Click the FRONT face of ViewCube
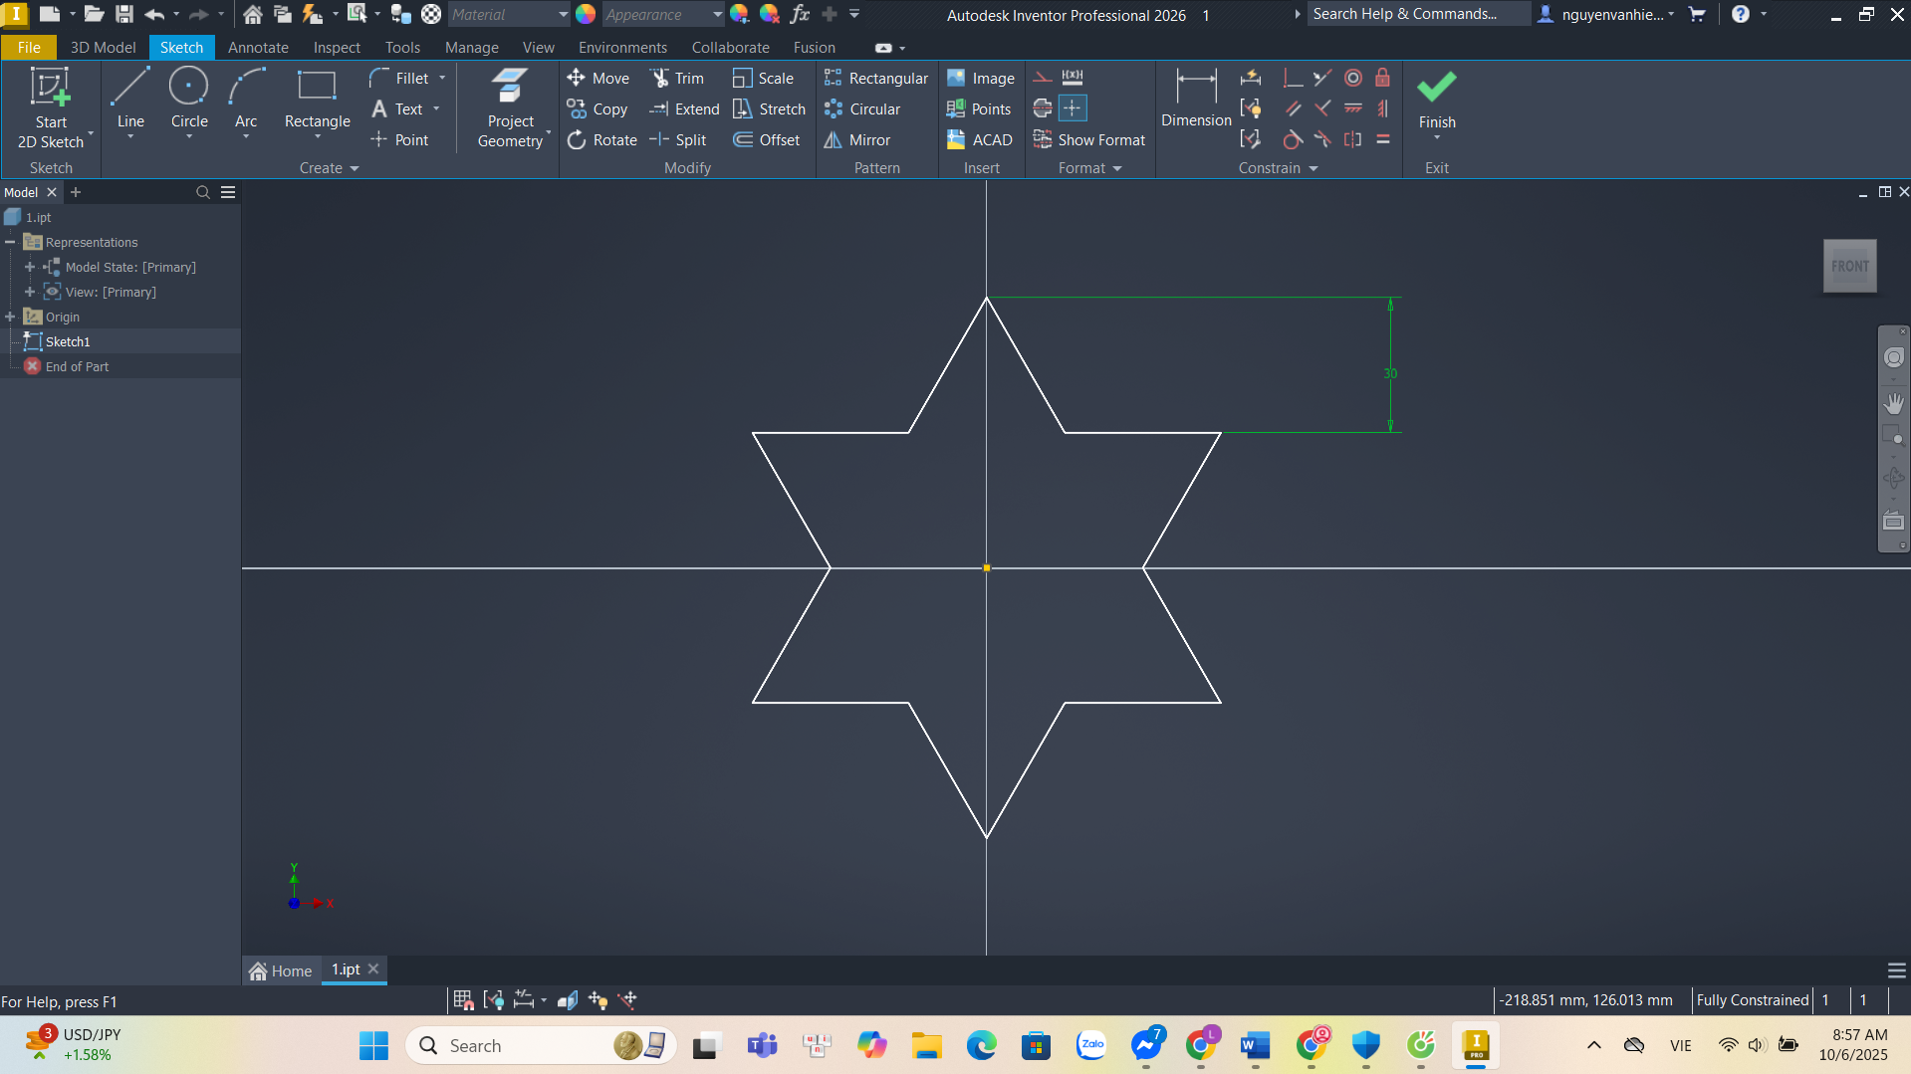The height and width of the screenshot is (1074, 1911). (x=1849, y=266)
